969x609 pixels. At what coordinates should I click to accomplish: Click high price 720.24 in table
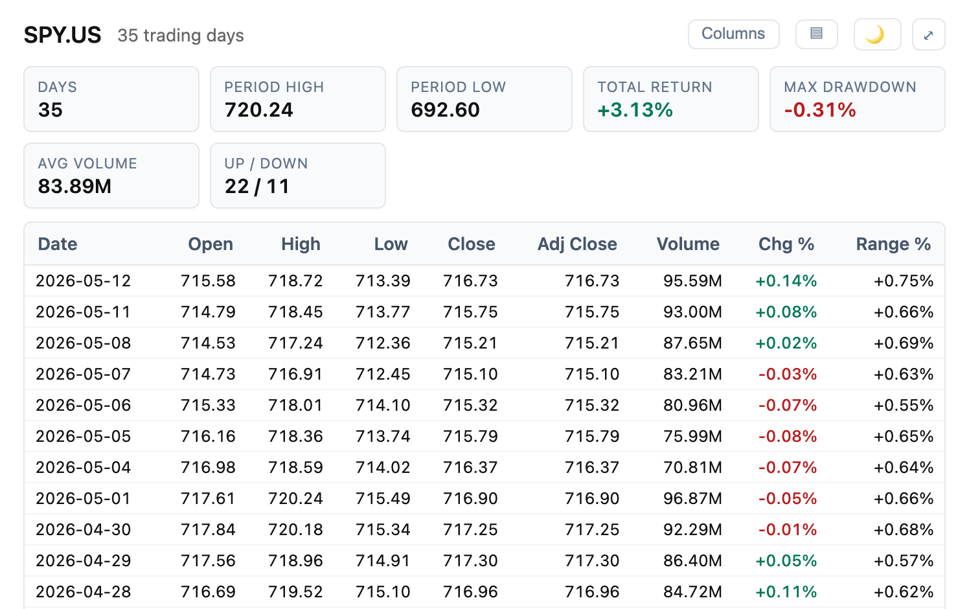tap(295, 498)
